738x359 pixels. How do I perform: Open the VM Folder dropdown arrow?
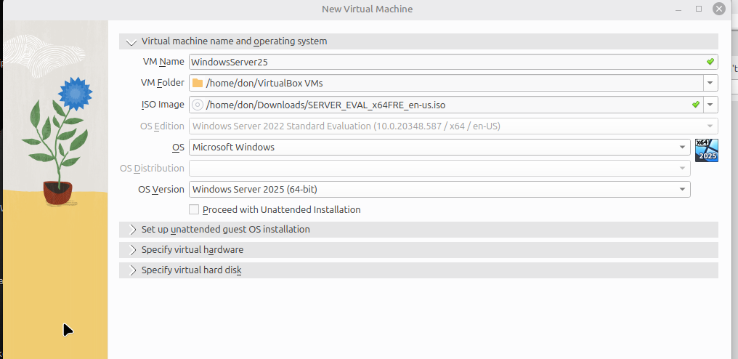[710, 84]
